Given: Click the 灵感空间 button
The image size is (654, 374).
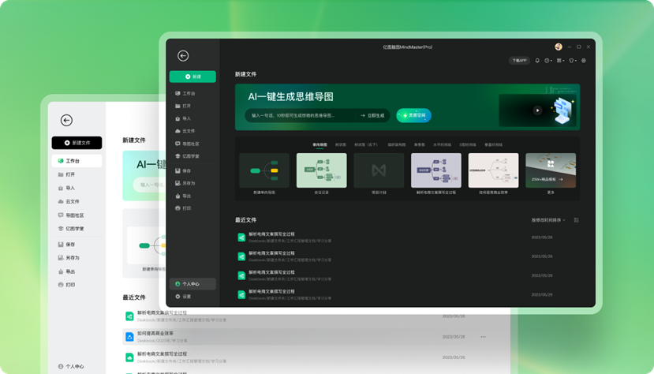Looking at the screenshot, I should pyautogui.click(x=413, y=115).
